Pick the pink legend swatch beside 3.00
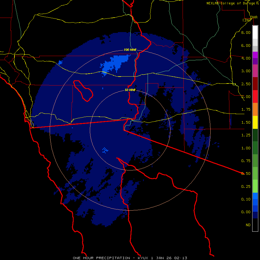 [255, 71]
